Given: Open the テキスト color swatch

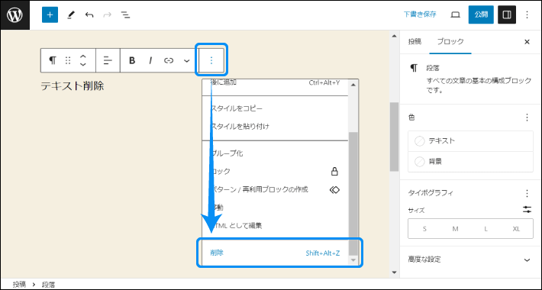Looking at the screenshot, I should coord(470,141).
